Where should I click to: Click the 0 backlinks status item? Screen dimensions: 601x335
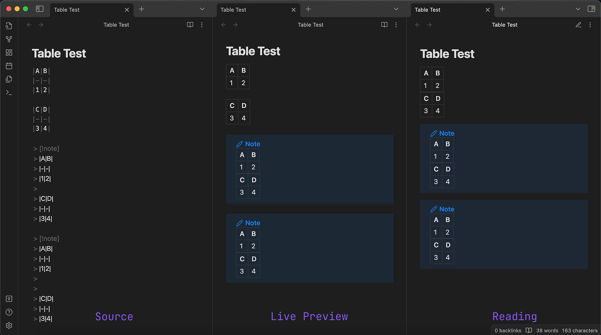pyautogui.click(x=507, y=330)
